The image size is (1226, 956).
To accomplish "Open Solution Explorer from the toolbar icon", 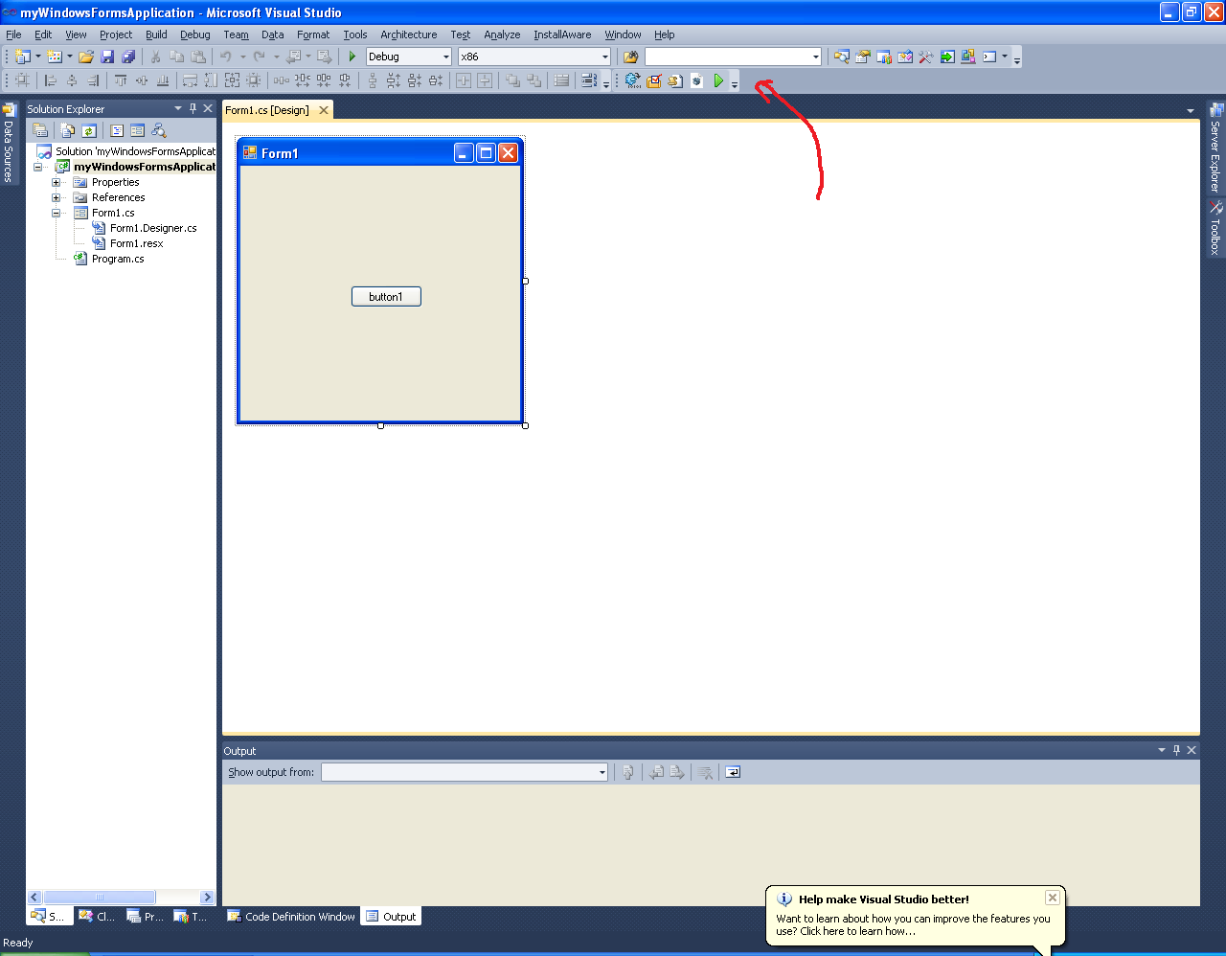I will tap(842, 57).
